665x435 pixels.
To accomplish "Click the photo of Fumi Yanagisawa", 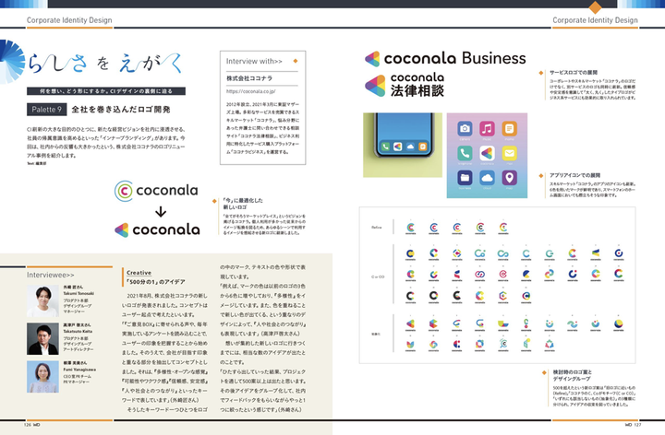I will (42, 377).
